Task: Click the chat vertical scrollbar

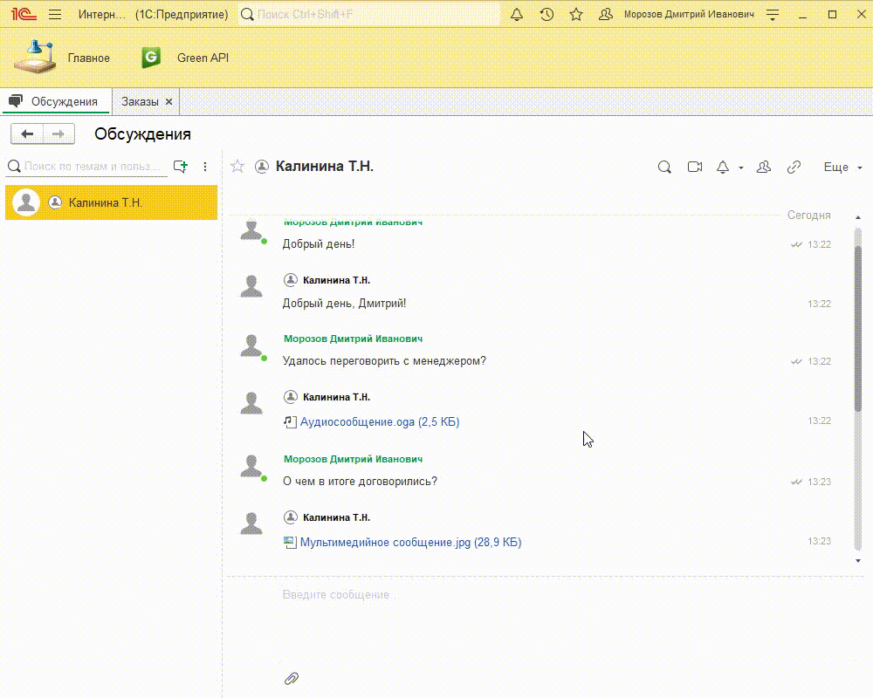Action: pos(858,332)
